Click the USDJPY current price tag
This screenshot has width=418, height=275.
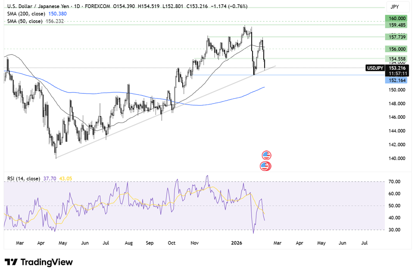[375, 68]
